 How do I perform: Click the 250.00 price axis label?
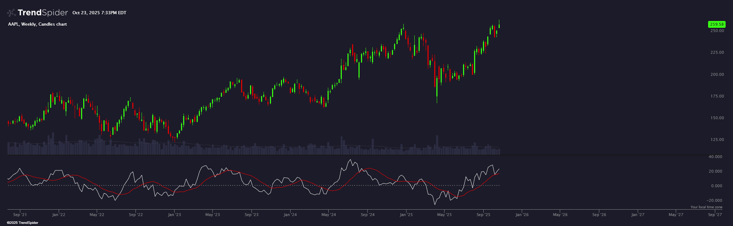[717, 31]
